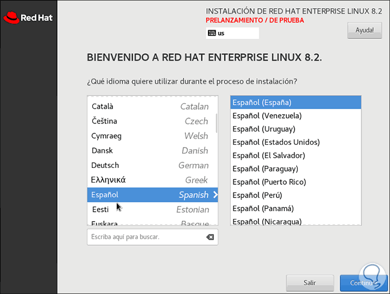Click the keyboard layout icon next to us

point(212,33)
